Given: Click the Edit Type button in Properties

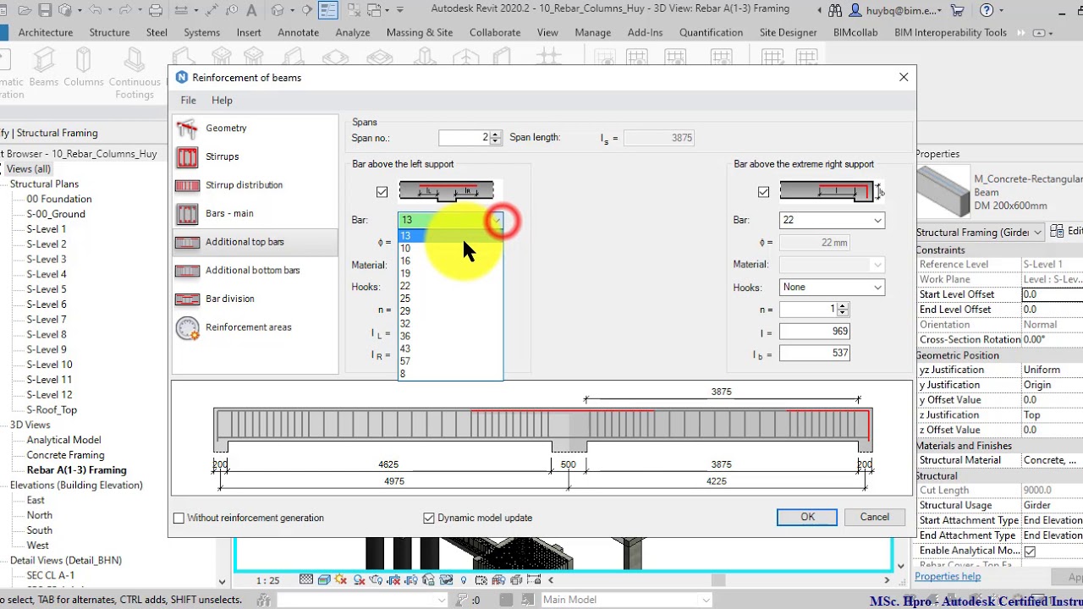Looking at the screenshot, I should point(1065,231).
